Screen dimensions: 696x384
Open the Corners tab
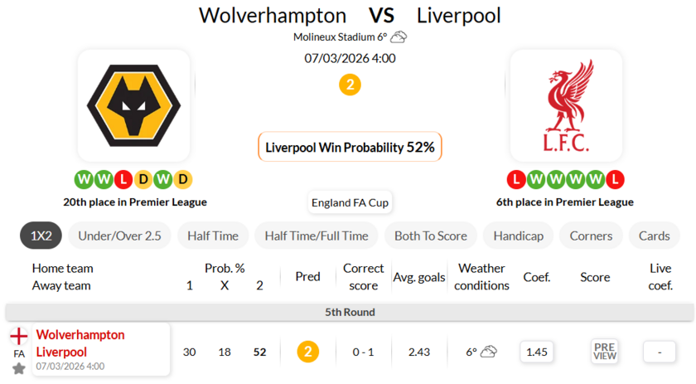point(591,236)
